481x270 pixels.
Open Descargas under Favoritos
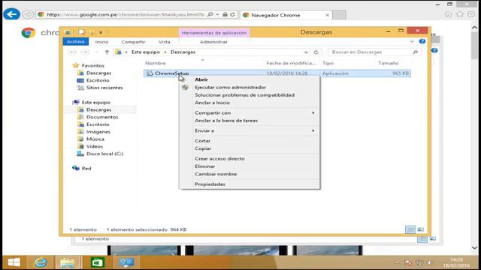coord(98,73)
